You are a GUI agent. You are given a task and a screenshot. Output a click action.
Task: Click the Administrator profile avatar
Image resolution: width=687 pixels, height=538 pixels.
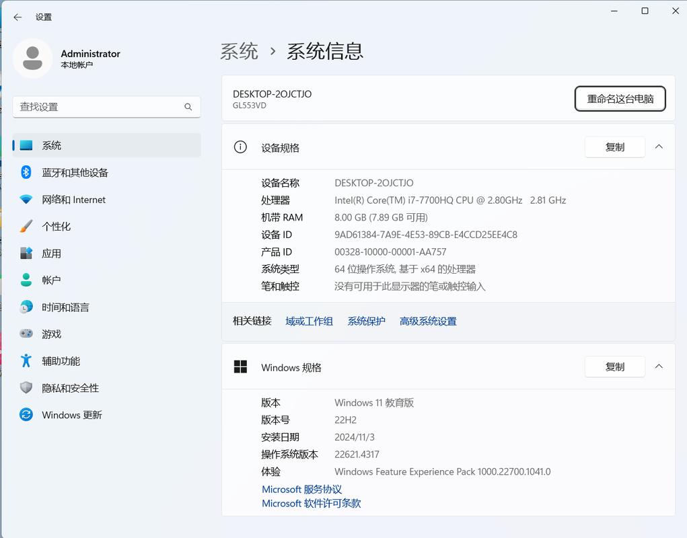32,59
